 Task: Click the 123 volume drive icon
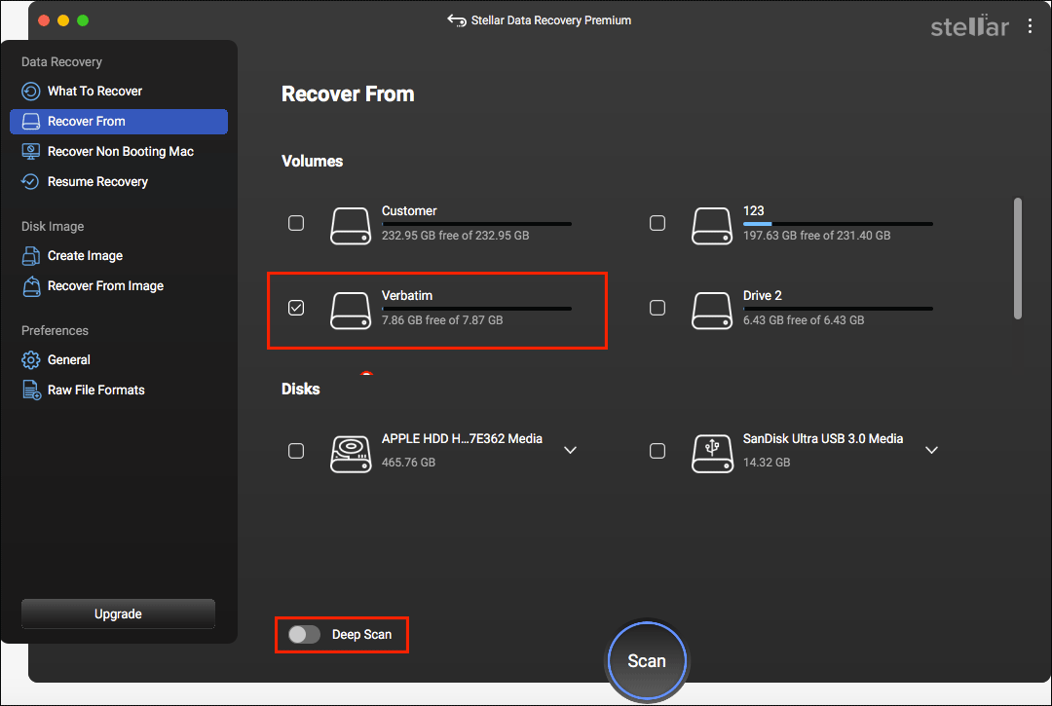(x=712, y=226)
